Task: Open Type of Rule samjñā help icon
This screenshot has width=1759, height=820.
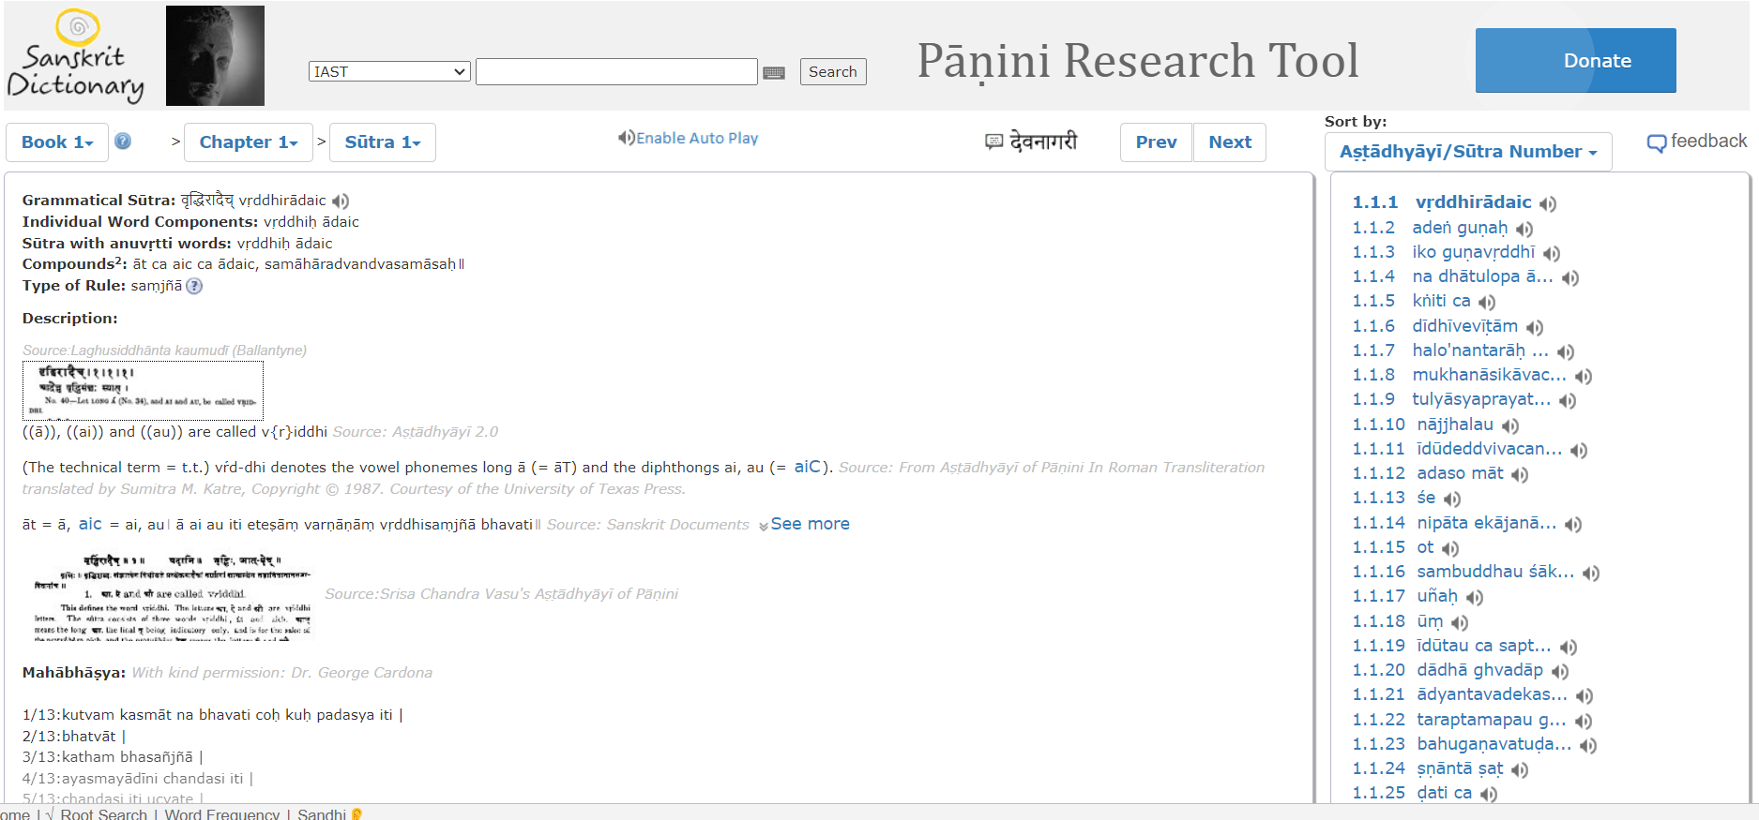Action: [194, 286]
